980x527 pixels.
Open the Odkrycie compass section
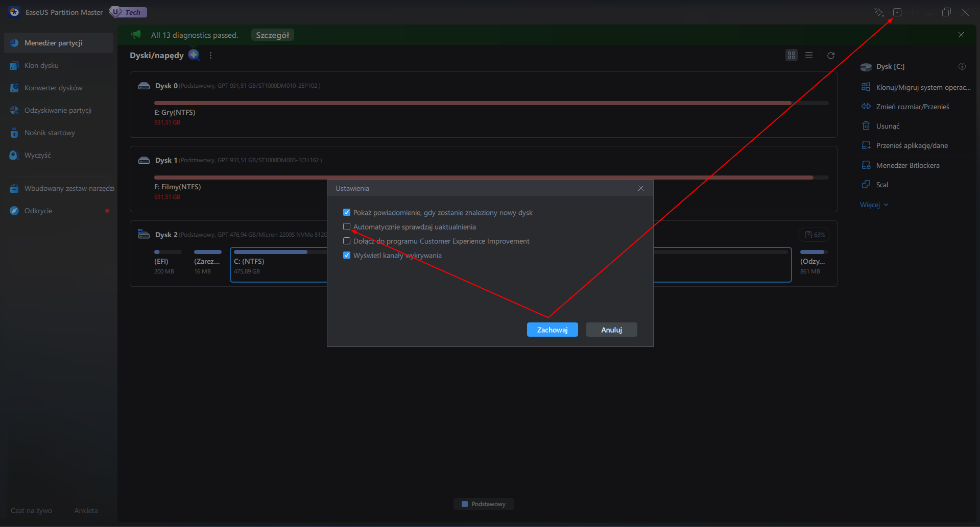click(59, 211)
